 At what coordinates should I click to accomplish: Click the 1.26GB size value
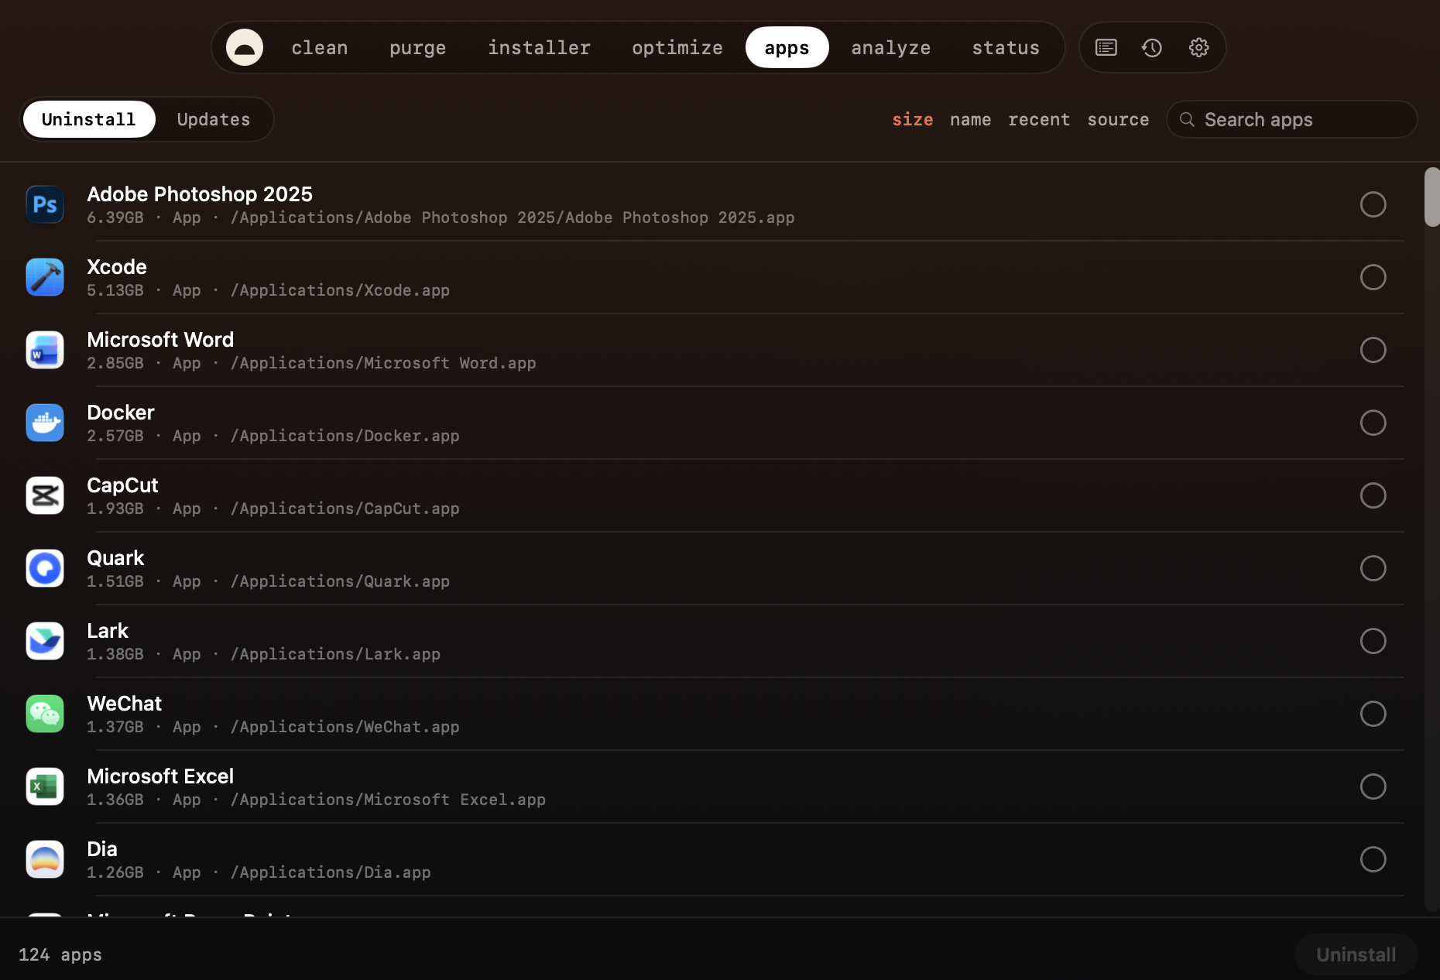(115, 872)
